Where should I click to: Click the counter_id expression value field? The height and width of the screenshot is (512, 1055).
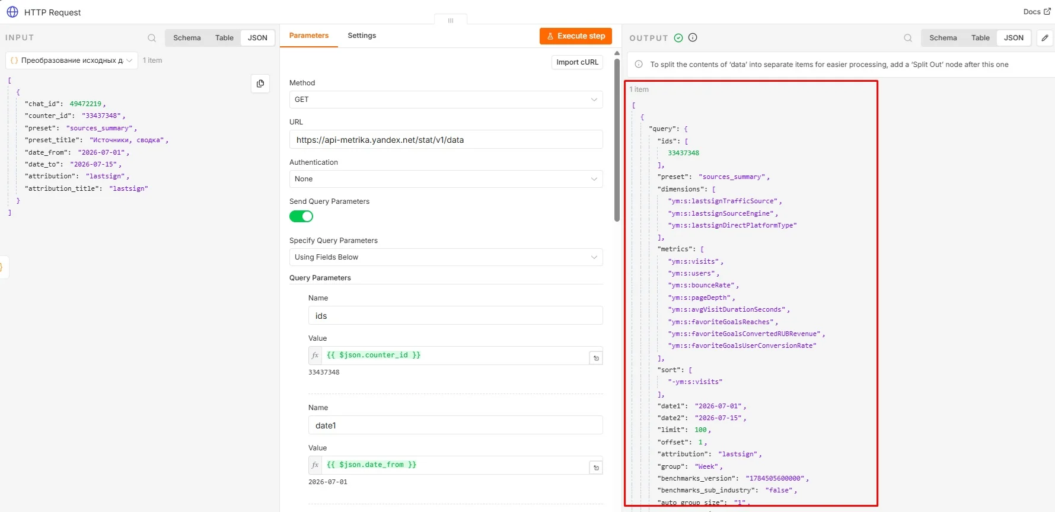click(x=455, y=355)
